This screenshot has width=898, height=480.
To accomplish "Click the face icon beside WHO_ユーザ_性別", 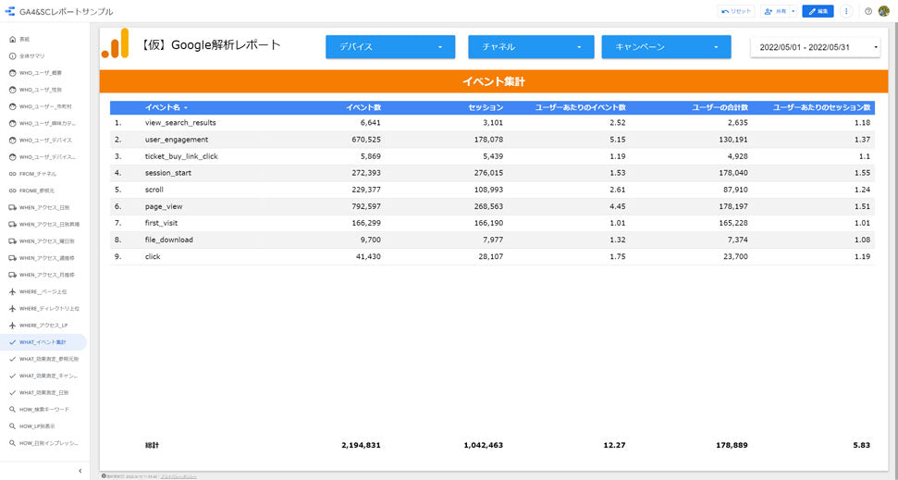I will (x=12, y=90).
